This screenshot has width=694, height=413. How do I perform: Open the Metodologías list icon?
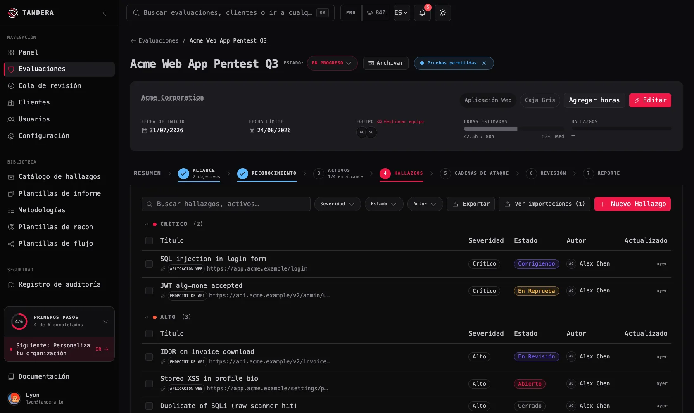click(x=11, y=210)
